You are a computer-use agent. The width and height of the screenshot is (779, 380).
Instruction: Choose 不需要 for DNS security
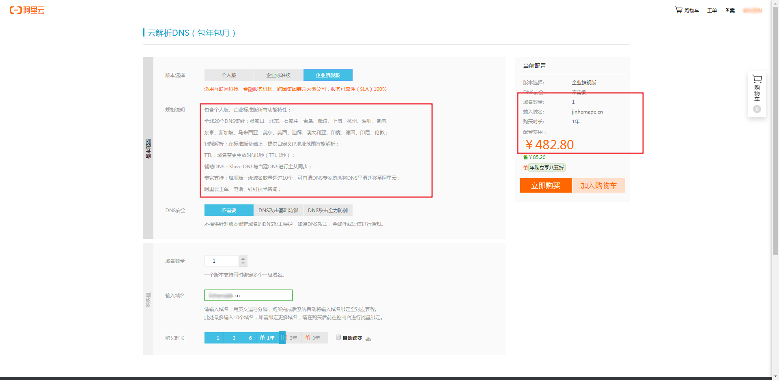tap(229, 210)
